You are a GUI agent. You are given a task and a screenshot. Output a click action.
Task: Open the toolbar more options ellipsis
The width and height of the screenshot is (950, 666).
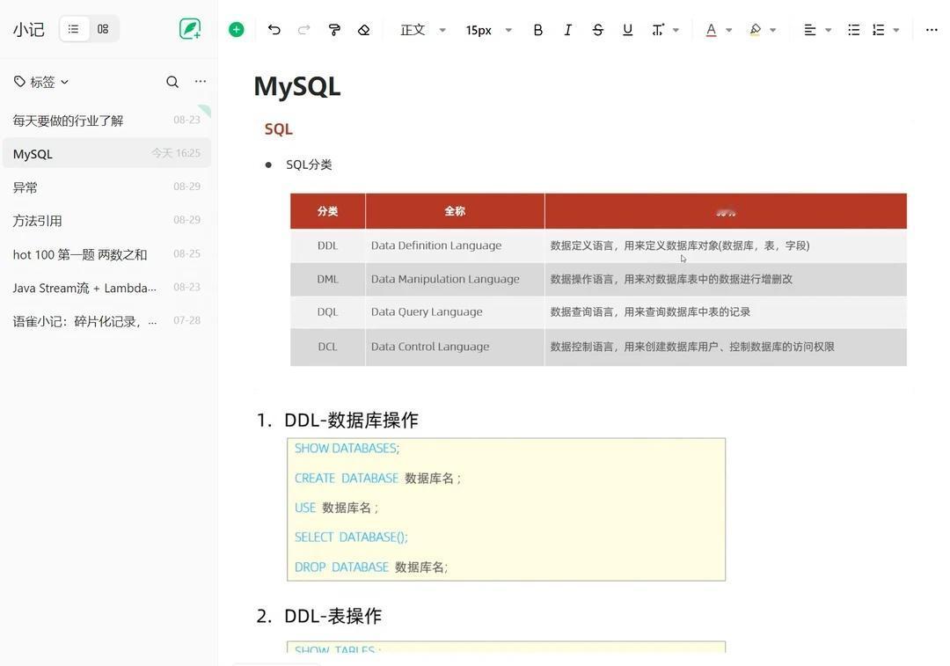[x=932, y=30]
